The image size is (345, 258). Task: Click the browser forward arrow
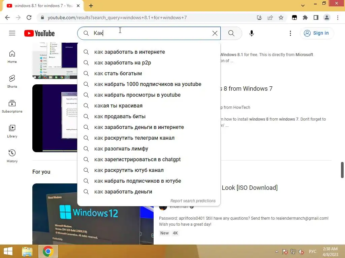click(x=18, y=17)
